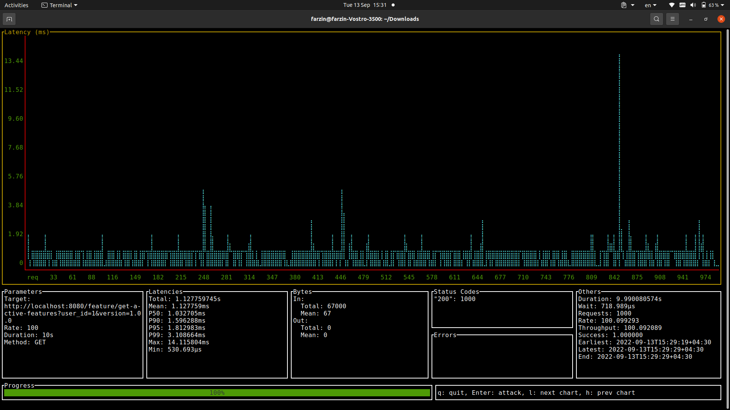Click the VPN indicator icon

point(682,5)
